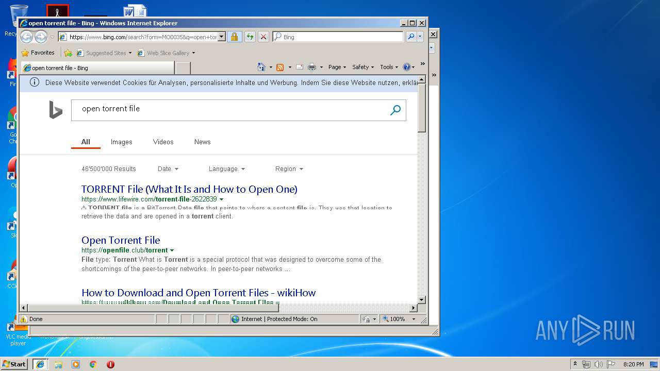Open the Tools menu

pos(389,67)
